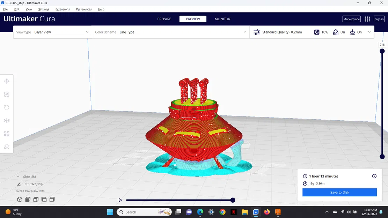Click the top layer slider handle
This screenshot has height=218, width=388.
(x=382, y=51)
